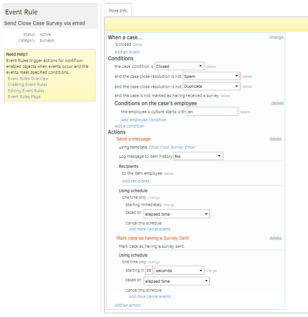Switch to the More Info tab
Screen dimensions: 308x317
pos(118,11)
